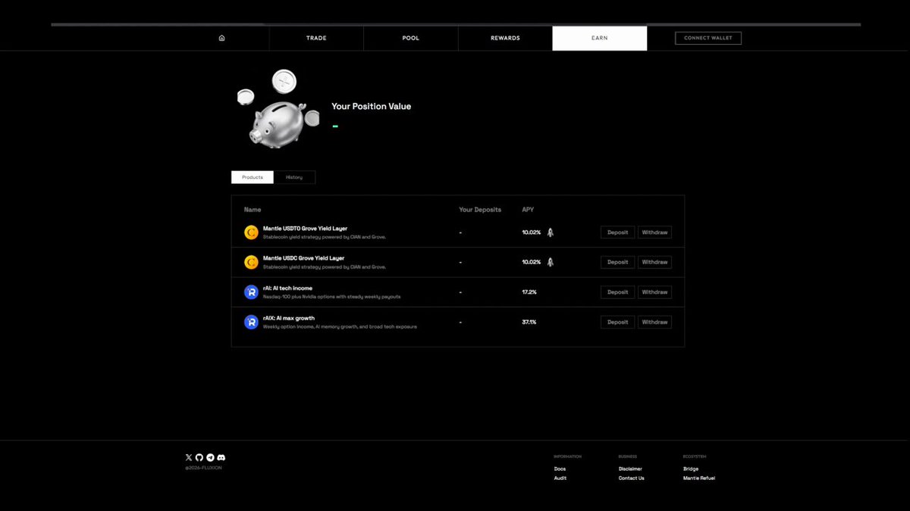Viewport: 910px width, 511px height.
Task: Open the Disclaimer footer link
Action: (630, 469)
